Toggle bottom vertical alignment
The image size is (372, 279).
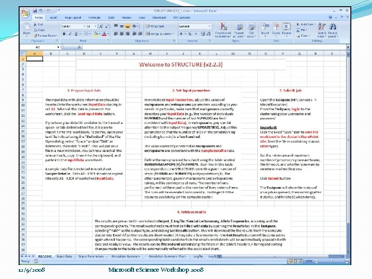point(128,26)
